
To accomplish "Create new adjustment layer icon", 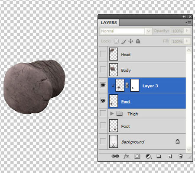I will [148, 156].
